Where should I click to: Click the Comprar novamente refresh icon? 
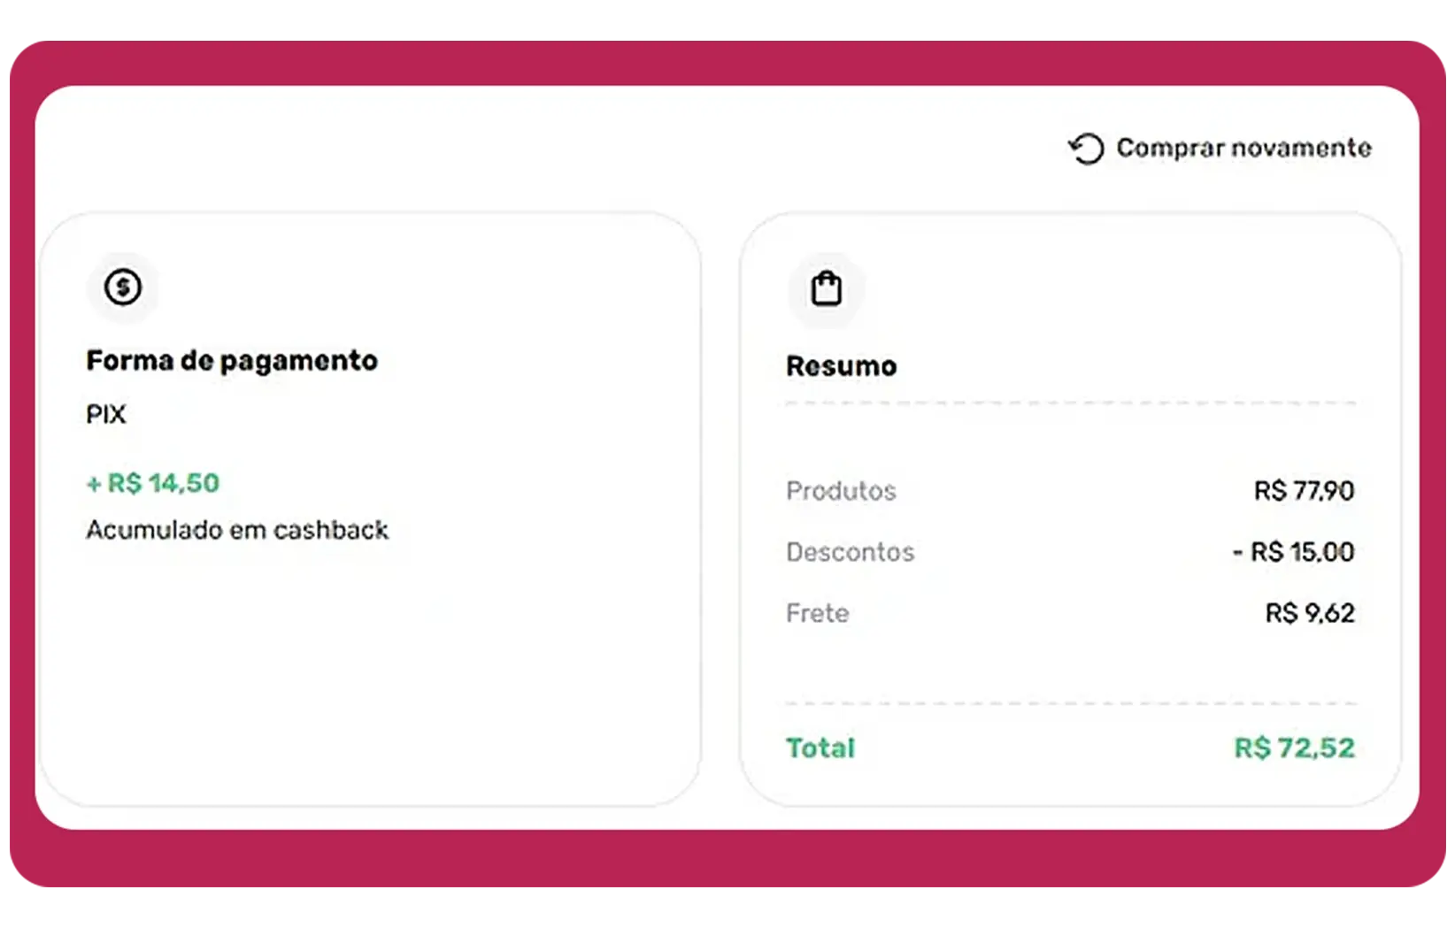coord(1086,149)
